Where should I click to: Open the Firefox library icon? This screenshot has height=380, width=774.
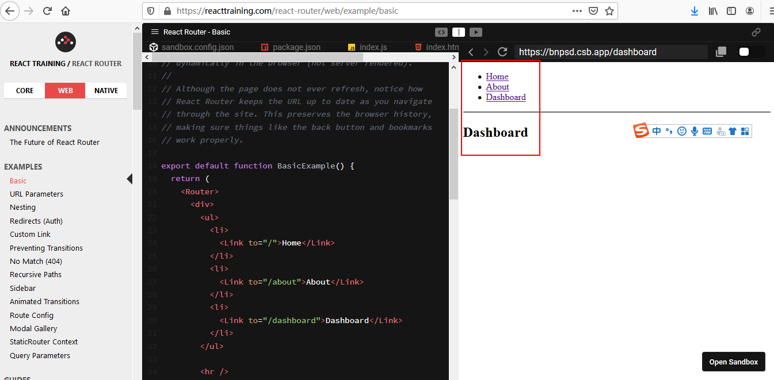[713, 11]
